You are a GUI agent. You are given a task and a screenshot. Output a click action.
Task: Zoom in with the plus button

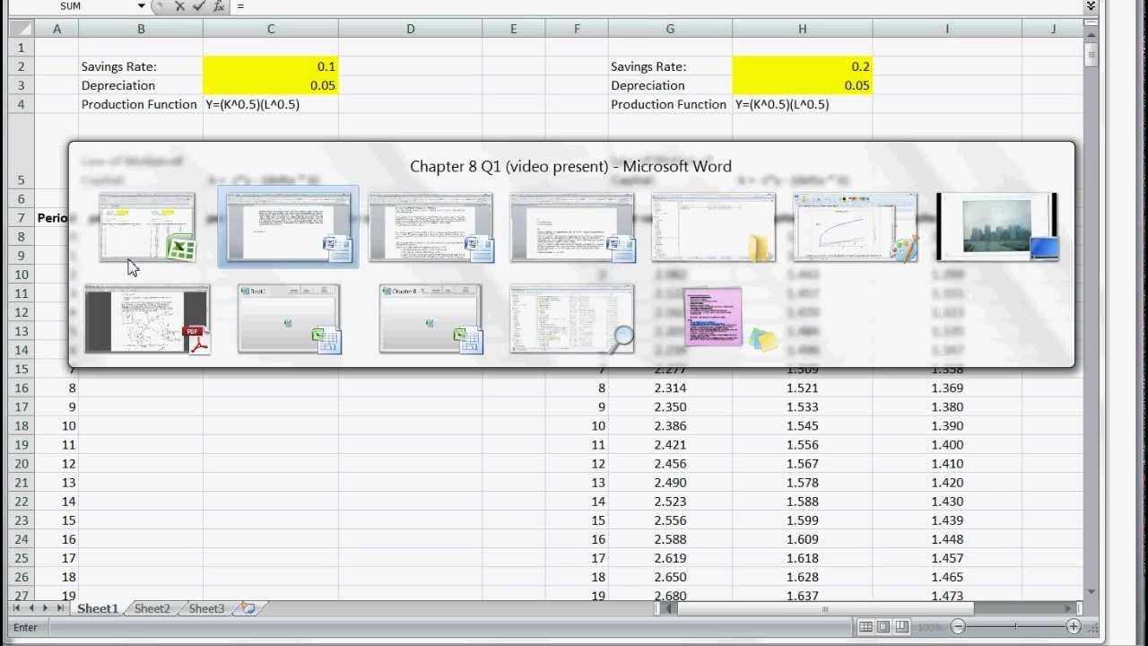(1074, 627)
